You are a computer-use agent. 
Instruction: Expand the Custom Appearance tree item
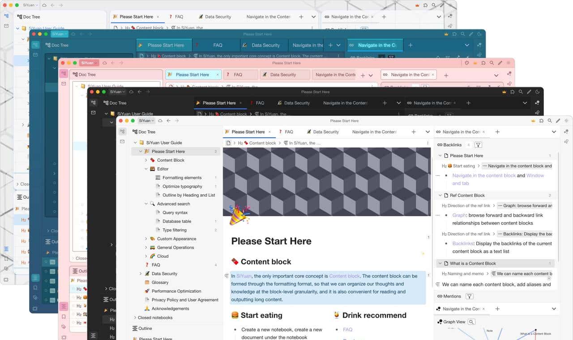[146, 239]
